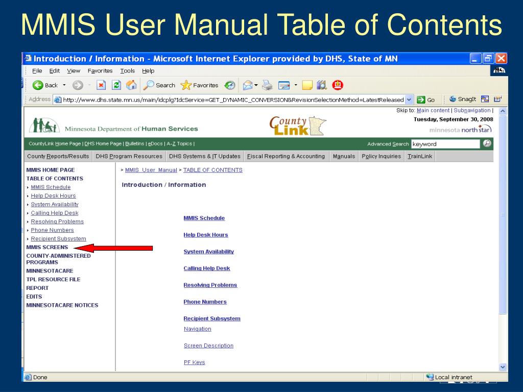Click the MMIS Screens sidebar item
This screenshot has width=523, height=392.
47,247
